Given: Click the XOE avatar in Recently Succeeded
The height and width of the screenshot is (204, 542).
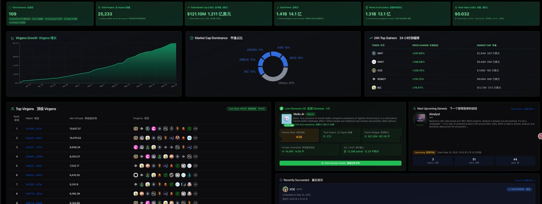Looking at the screenshot, I should tap(285, 190).
